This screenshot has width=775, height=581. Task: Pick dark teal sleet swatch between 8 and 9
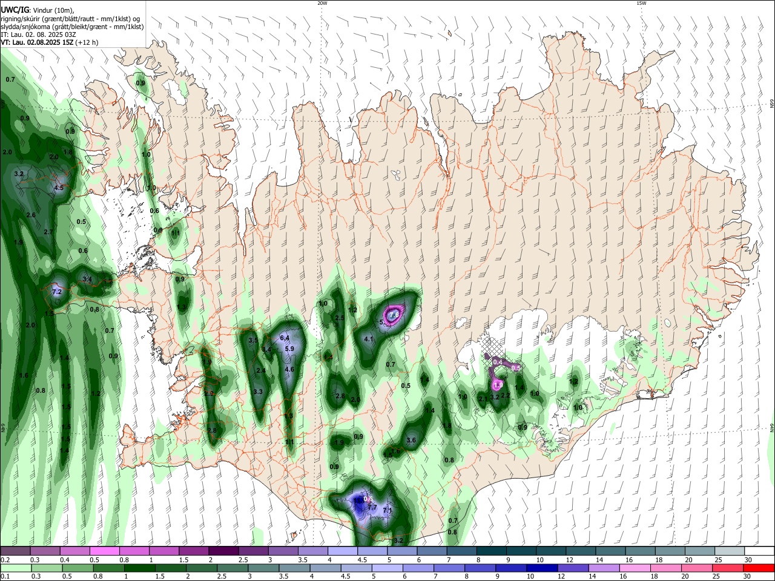491,551
